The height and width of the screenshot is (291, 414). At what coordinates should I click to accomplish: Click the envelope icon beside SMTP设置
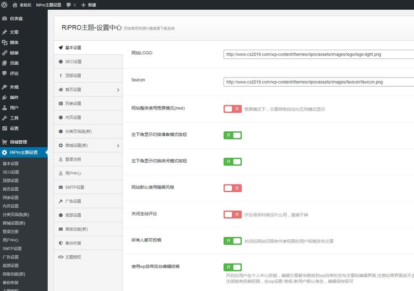[x=61, y=187]
